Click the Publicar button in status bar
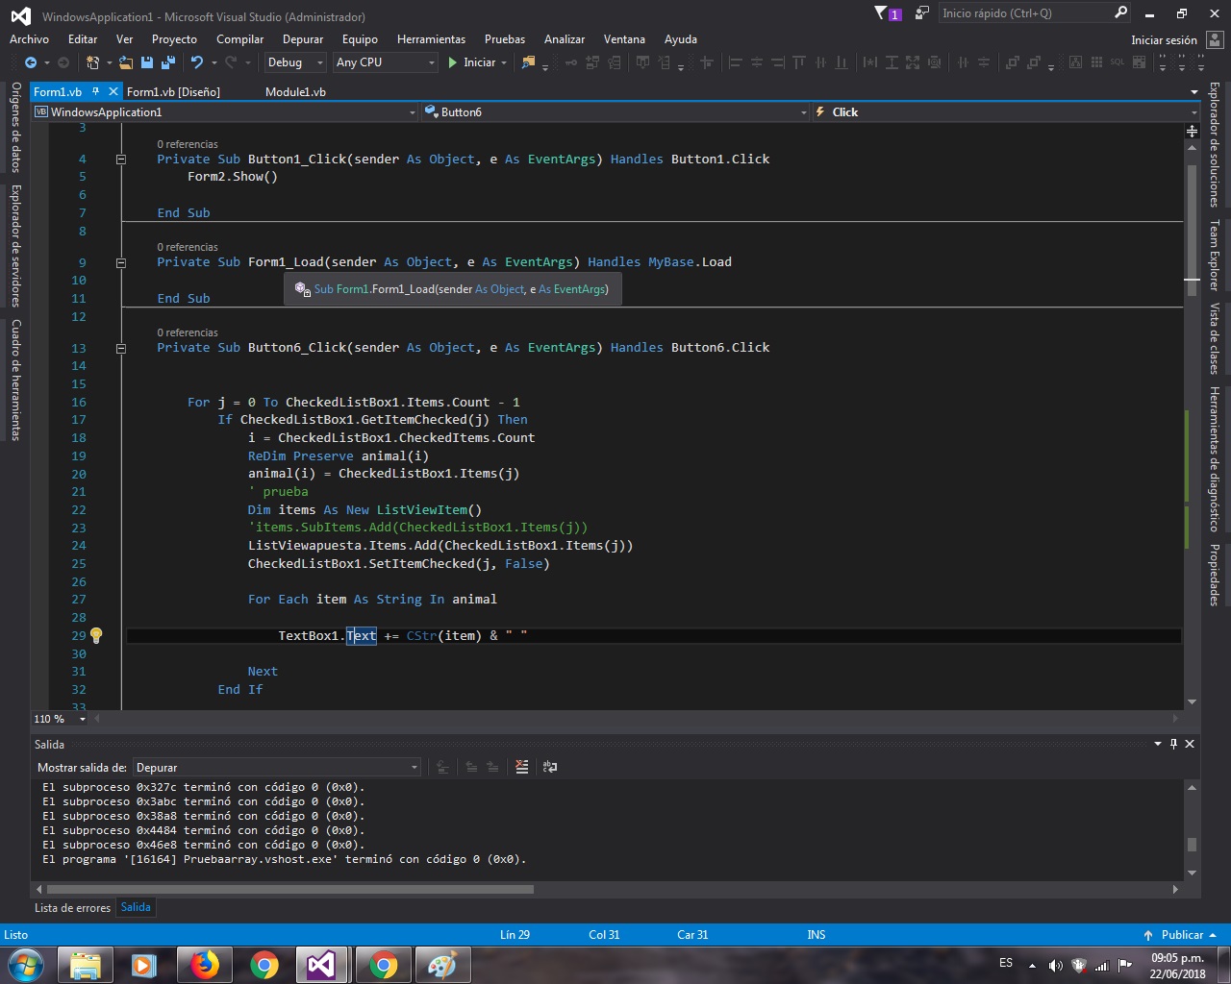This screenshot has width=1231, height=984. [1179, 935]
